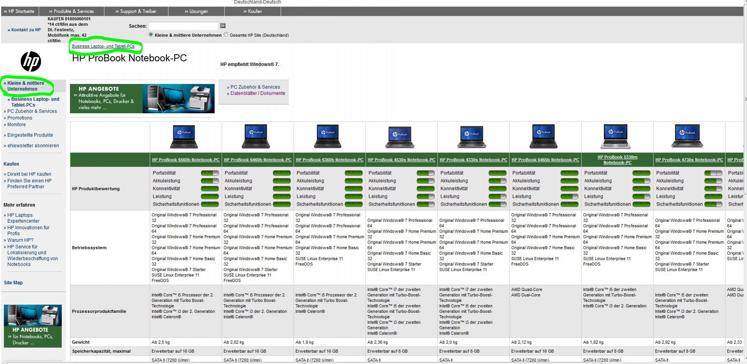Click the Suchen search input field
The height and width of the screenshot is (364, 747).
[x=183, y=26]
